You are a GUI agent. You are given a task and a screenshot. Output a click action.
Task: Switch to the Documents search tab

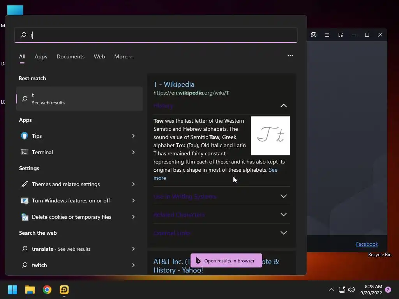(71, 57)
